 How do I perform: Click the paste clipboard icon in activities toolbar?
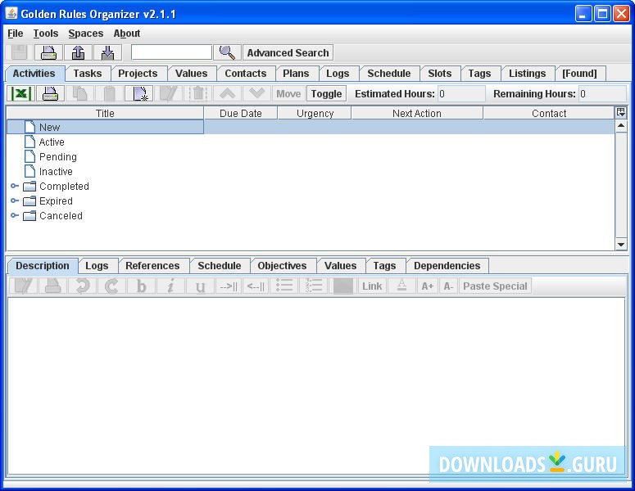(x=109, y=94)
